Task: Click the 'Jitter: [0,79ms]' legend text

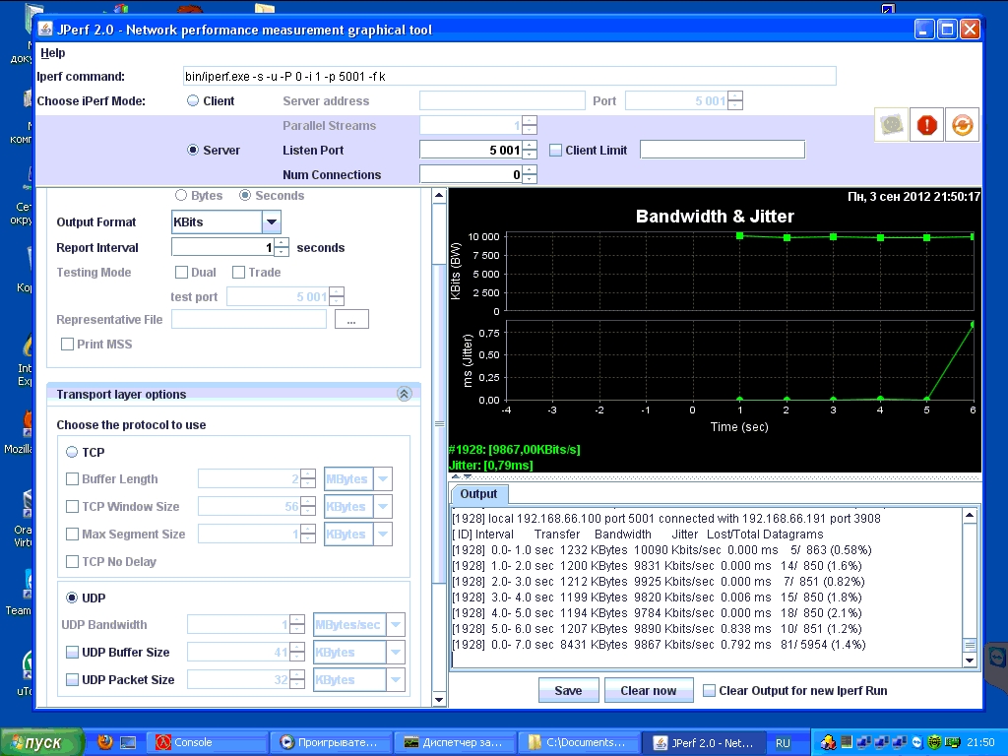Action: coord(491,465)
